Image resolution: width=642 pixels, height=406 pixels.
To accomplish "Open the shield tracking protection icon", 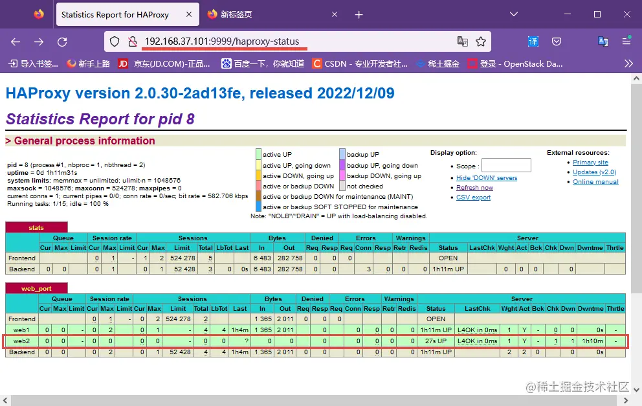I will [115, 41].
